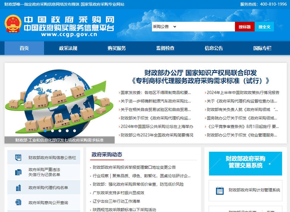Open 财政部政府采购计划管理系统 link
The image size is (290, 212).
[x=254, y=190]
